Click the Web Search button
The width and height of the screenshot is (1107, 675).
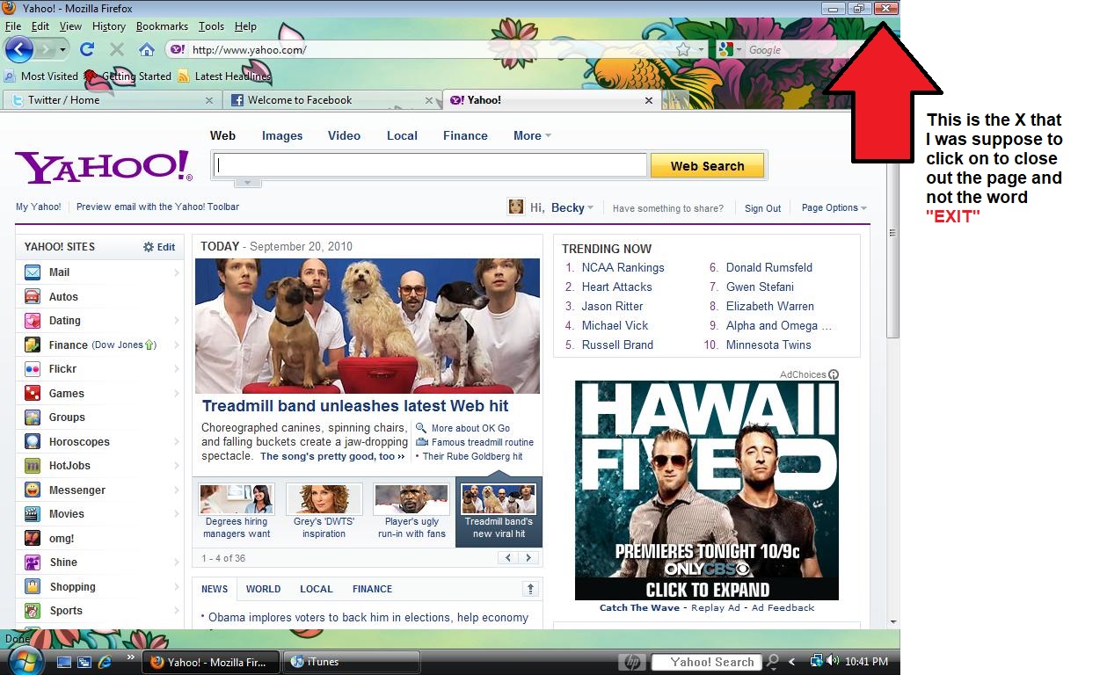click(x=707, y=165)
